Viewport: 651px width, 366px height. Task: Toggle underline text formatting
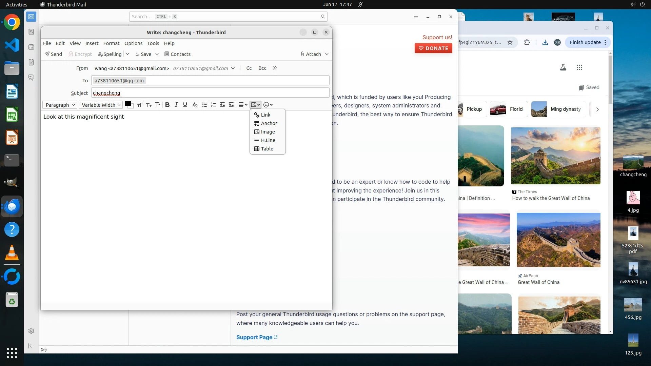tap(185, 105)
